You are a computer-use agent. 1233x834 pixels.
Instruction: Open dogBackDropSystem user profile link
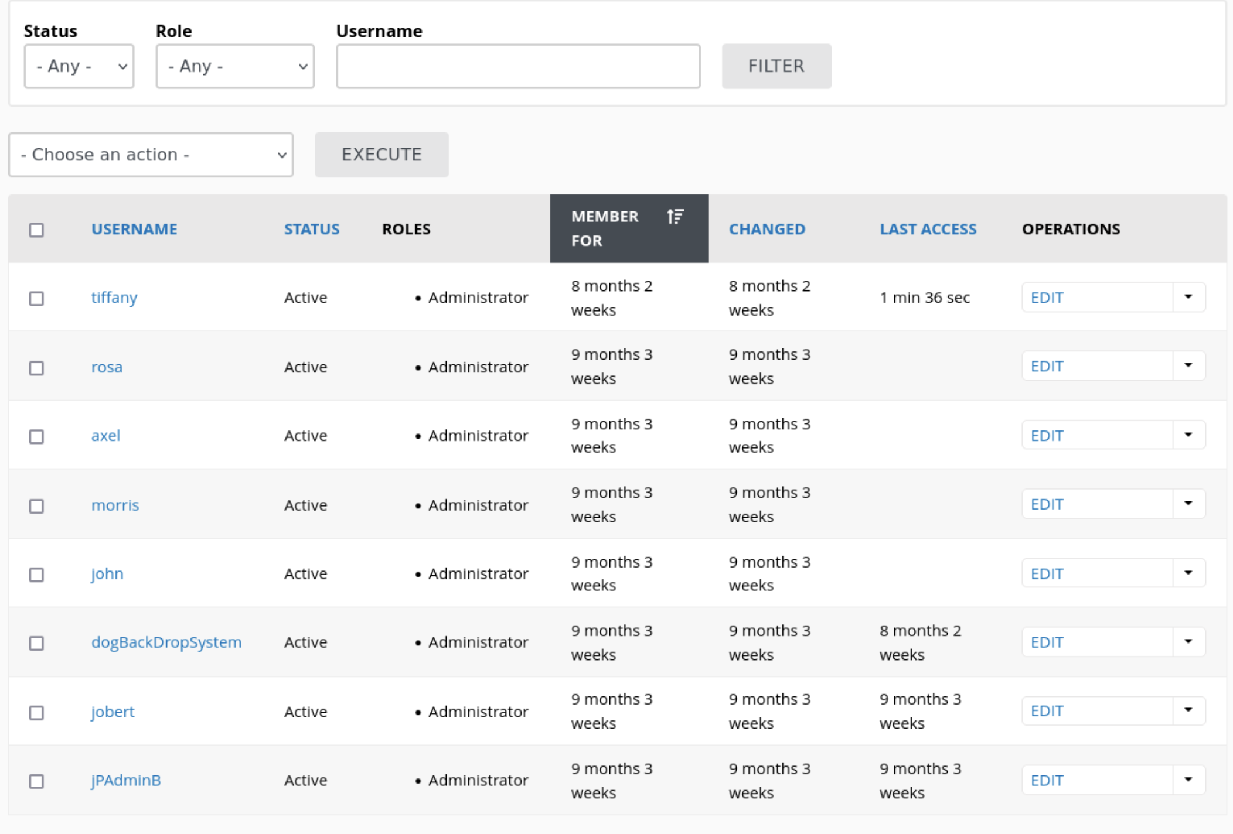[166, 642]
